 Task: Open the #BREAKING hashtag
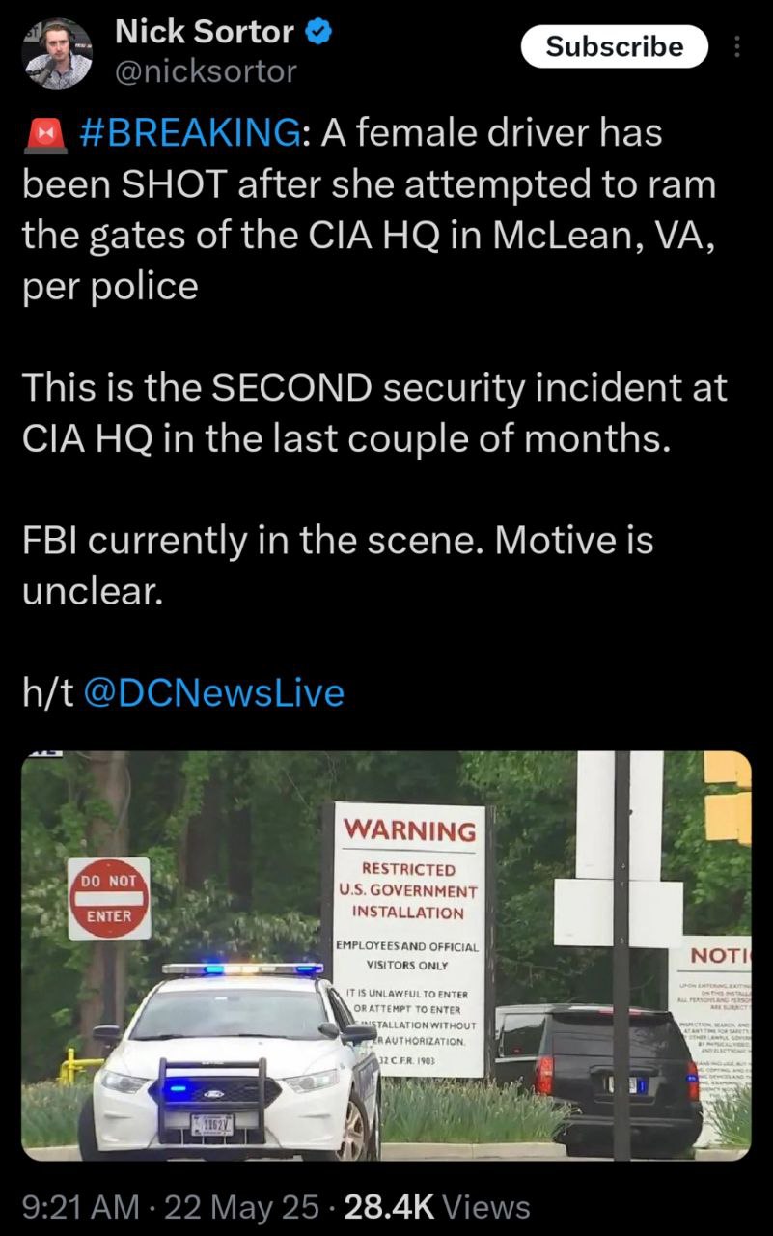point(187,132)
